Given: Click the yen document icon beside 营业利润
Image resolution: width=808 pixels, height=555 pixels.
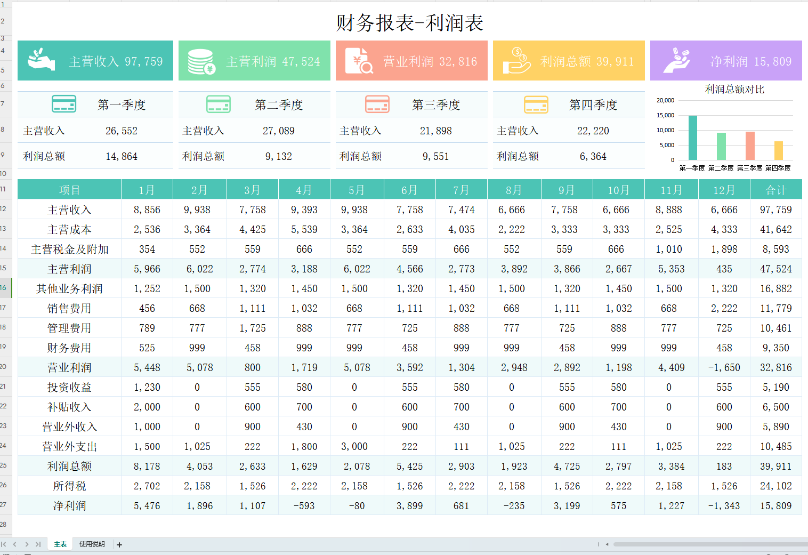Looking at the screenshot, I should click(x=359, y=61).
